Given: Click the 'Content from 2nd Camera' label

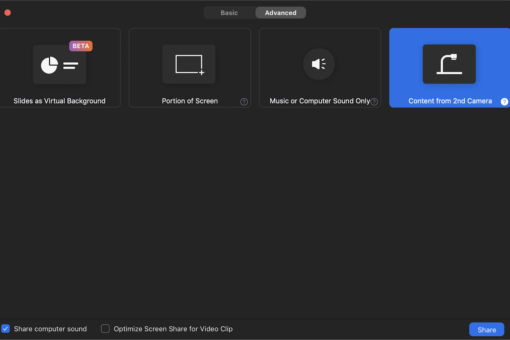Looking at the screenshot, I should click(450, 101).
